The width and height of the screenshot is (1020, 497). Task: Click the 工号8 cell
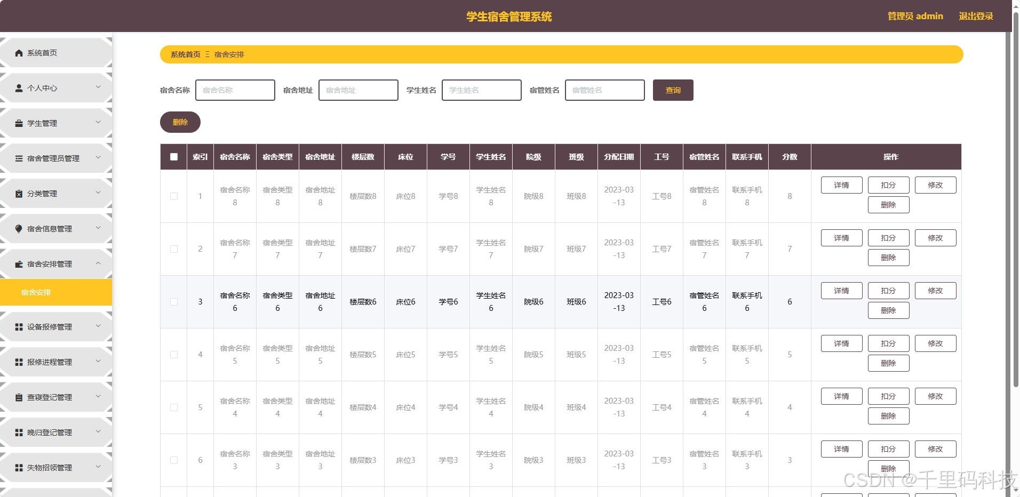(x=662, y=196)
